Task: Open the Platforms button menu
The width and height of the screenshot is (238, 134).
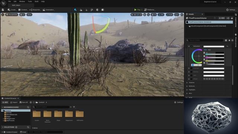Action: click(149, 10)
